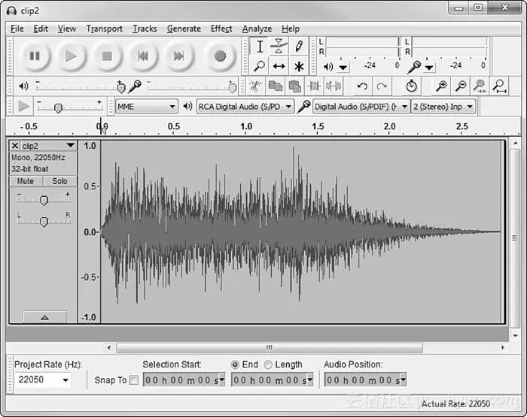The height and width of the screenshot is (417, 527).
Task: Click the Undo arrow icon
Action: pyautogui.click(x=362, y=86)
